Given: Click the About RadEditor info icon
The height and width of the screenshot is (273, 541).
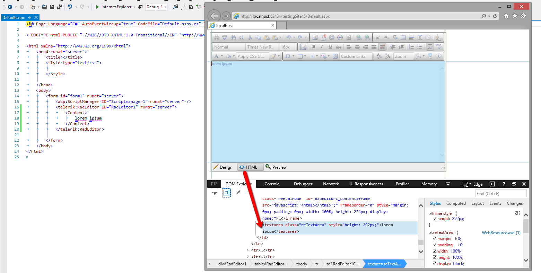Looking at the screenshot, I should tap(438, 56).
